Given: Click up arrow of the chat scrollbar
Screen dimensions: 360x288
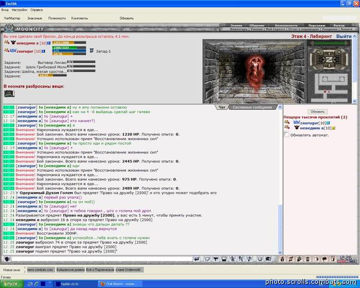Looking at the screenshot, I should 280,107.
